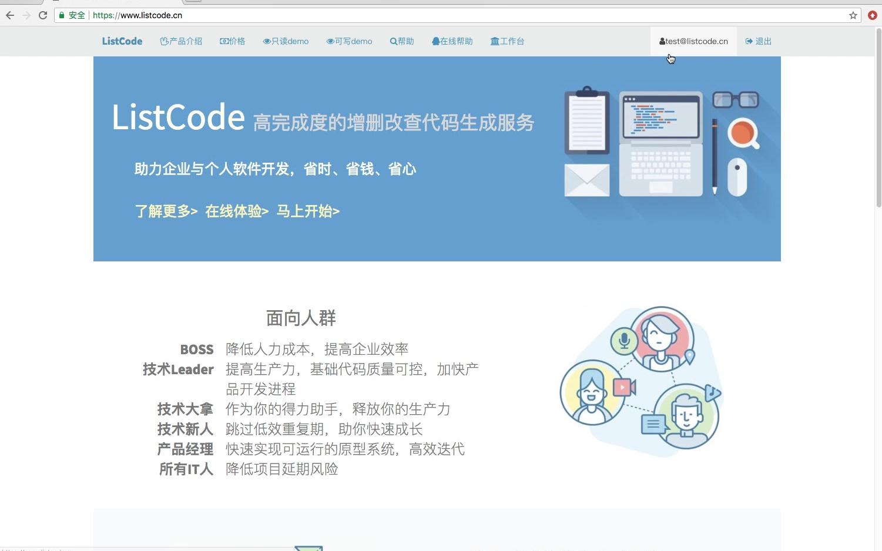The image size is (882, 551).
Task: Click the video camera icon in illustration
Action: pyautogui.click(x=624, y=387)
